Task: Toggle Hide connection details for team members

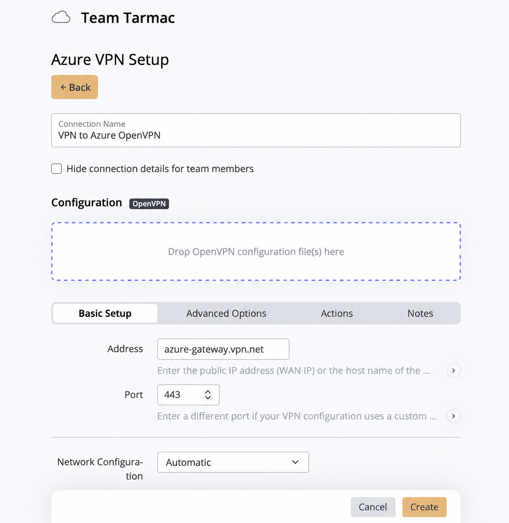Action: pos(57,169)
